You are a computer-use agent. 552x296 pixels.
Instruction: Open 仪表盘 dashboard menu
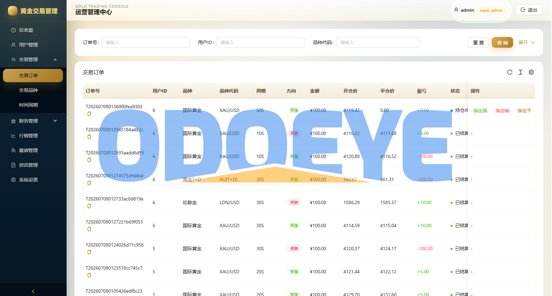coord(33,30)
